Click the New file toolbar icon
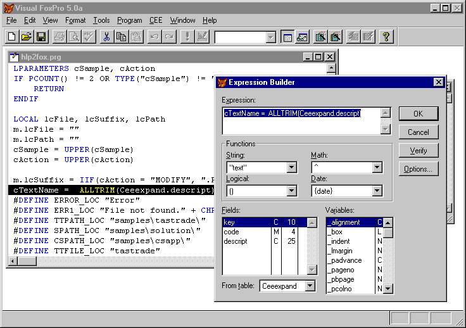 (13, 37)
